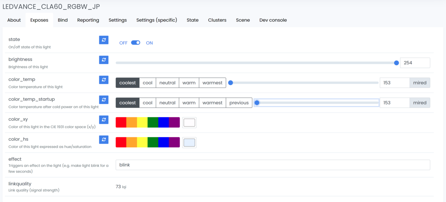446x202 pixels.
Task: Select neutral preset for color_temp
Action: [x=167, y=83]
